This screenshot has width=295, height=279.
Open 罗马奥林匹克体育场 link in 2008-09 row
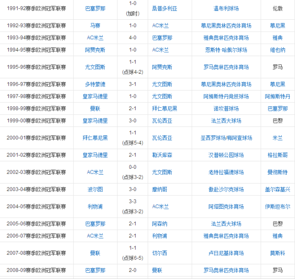click(226, 270)
